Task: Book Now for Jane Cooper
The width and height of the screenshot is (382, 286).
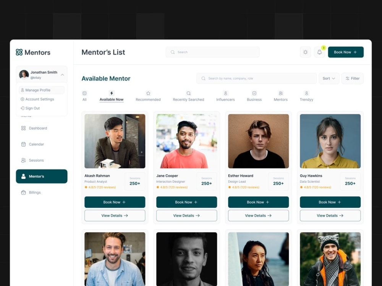Action: click(x=187, y=202)
